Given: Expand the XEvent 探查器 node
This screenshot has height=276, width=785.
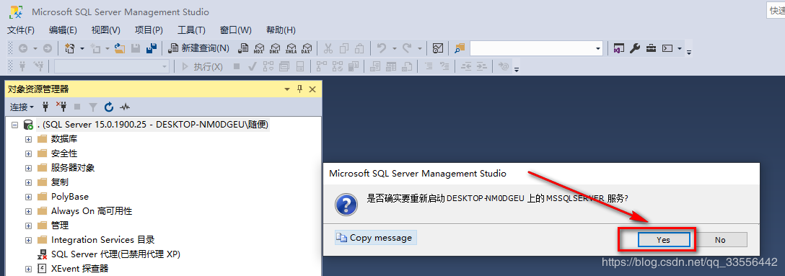Looking at the screenshot, I should point(29,269).
